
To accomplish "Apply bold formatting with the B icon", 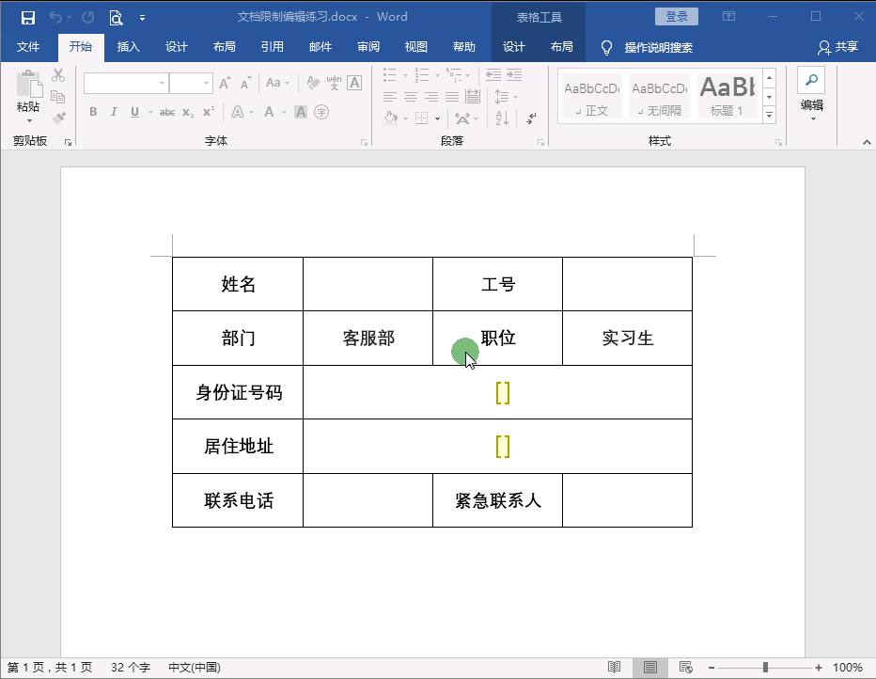I will [x=93, y=111].
